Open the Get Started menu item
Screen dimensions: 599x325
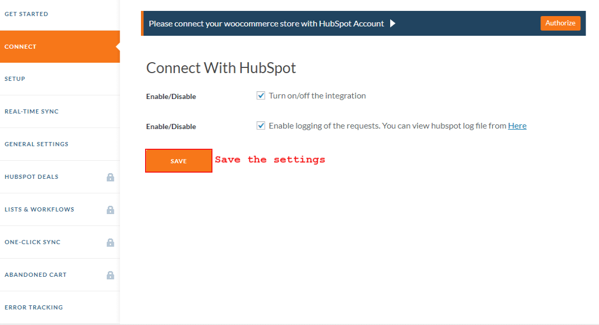pos(60,14)
